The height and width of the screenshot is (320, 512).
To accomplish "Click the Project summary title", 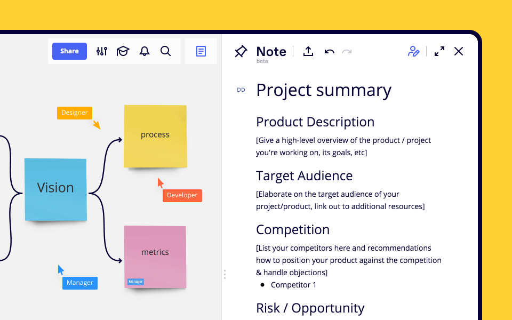I will (x=324, y=90).
